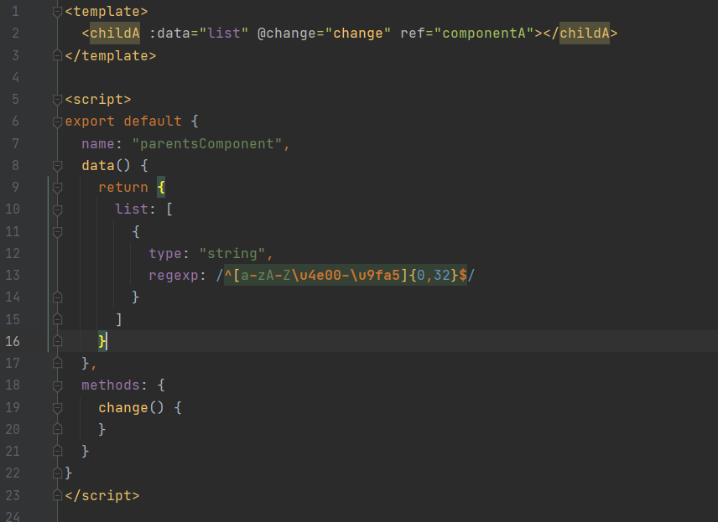Click the fold end marker on line 21
The image size is (718, 522).
point(57,452)
